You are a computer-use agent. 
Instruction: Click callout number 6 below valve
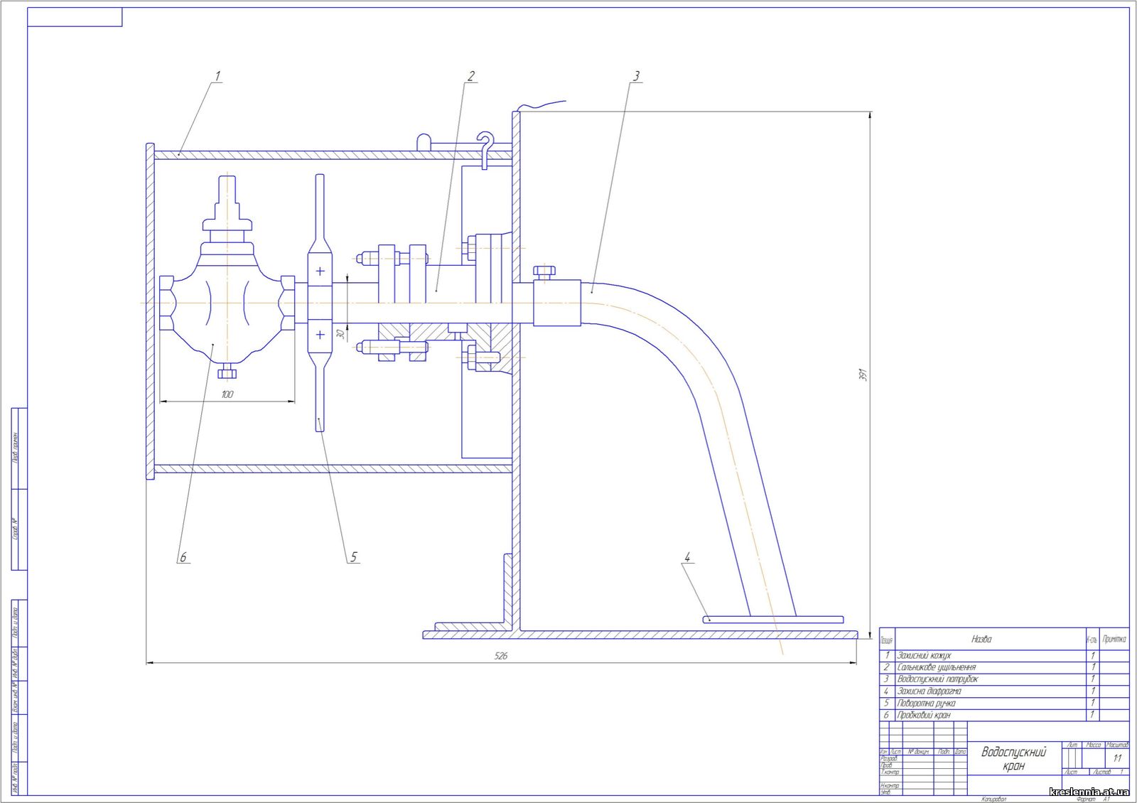pyautogui.click(x=183, y=557)
